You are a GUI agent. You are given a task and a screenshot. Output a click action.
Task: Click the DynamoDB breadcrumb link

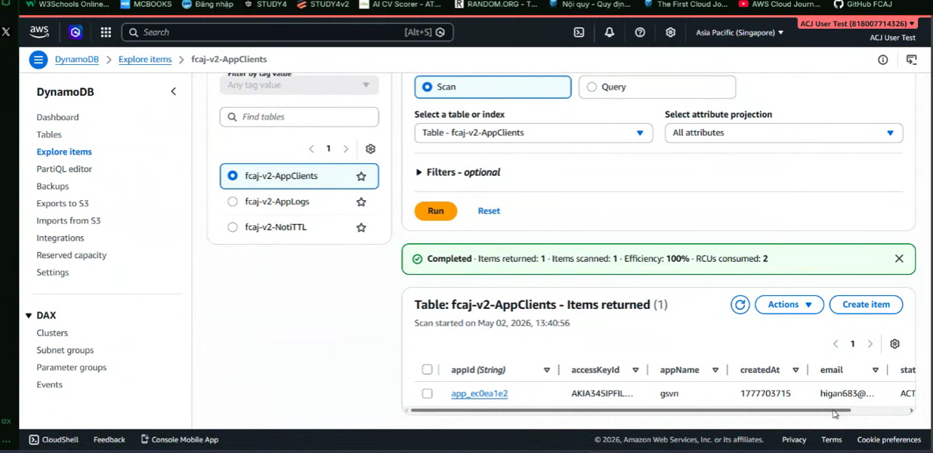point(76,60)
